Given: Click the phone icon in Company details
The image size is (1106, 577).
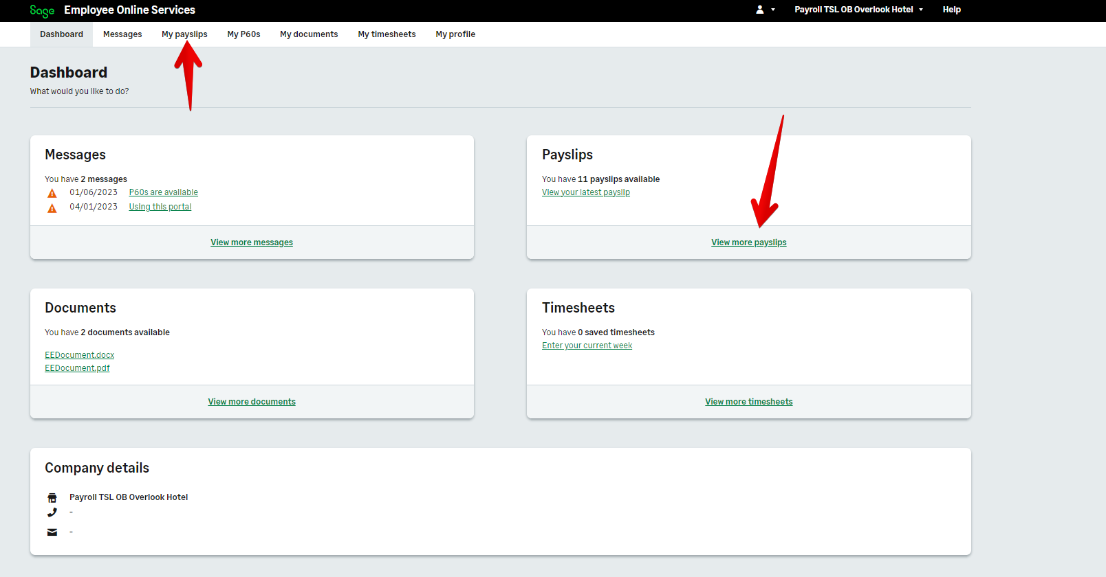Looking at the screenshot, I should pyautogui.click(x=52, y=512).
